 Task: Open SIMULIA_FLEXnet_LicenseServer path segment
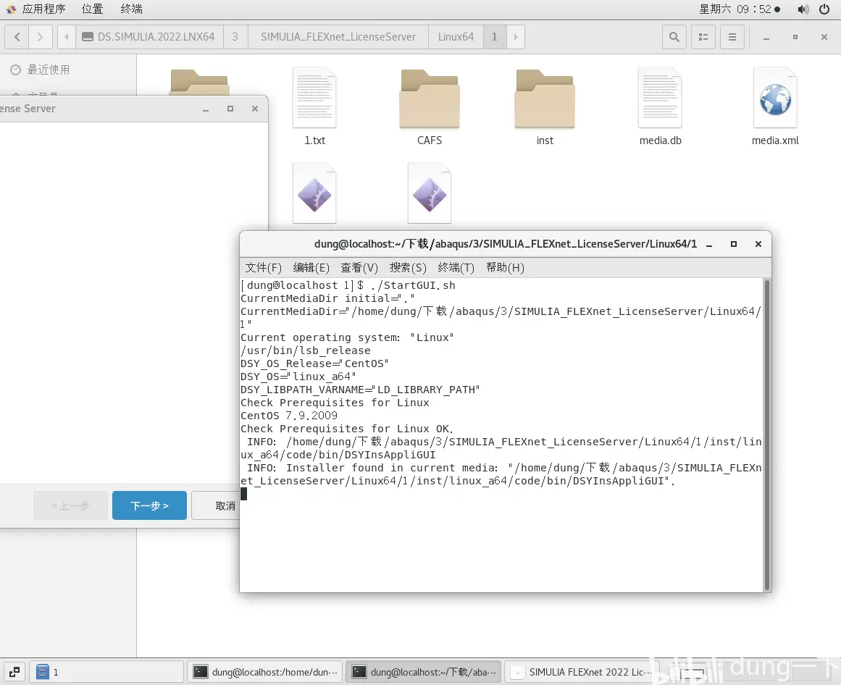pyautogui.click(x=338, y=37)
